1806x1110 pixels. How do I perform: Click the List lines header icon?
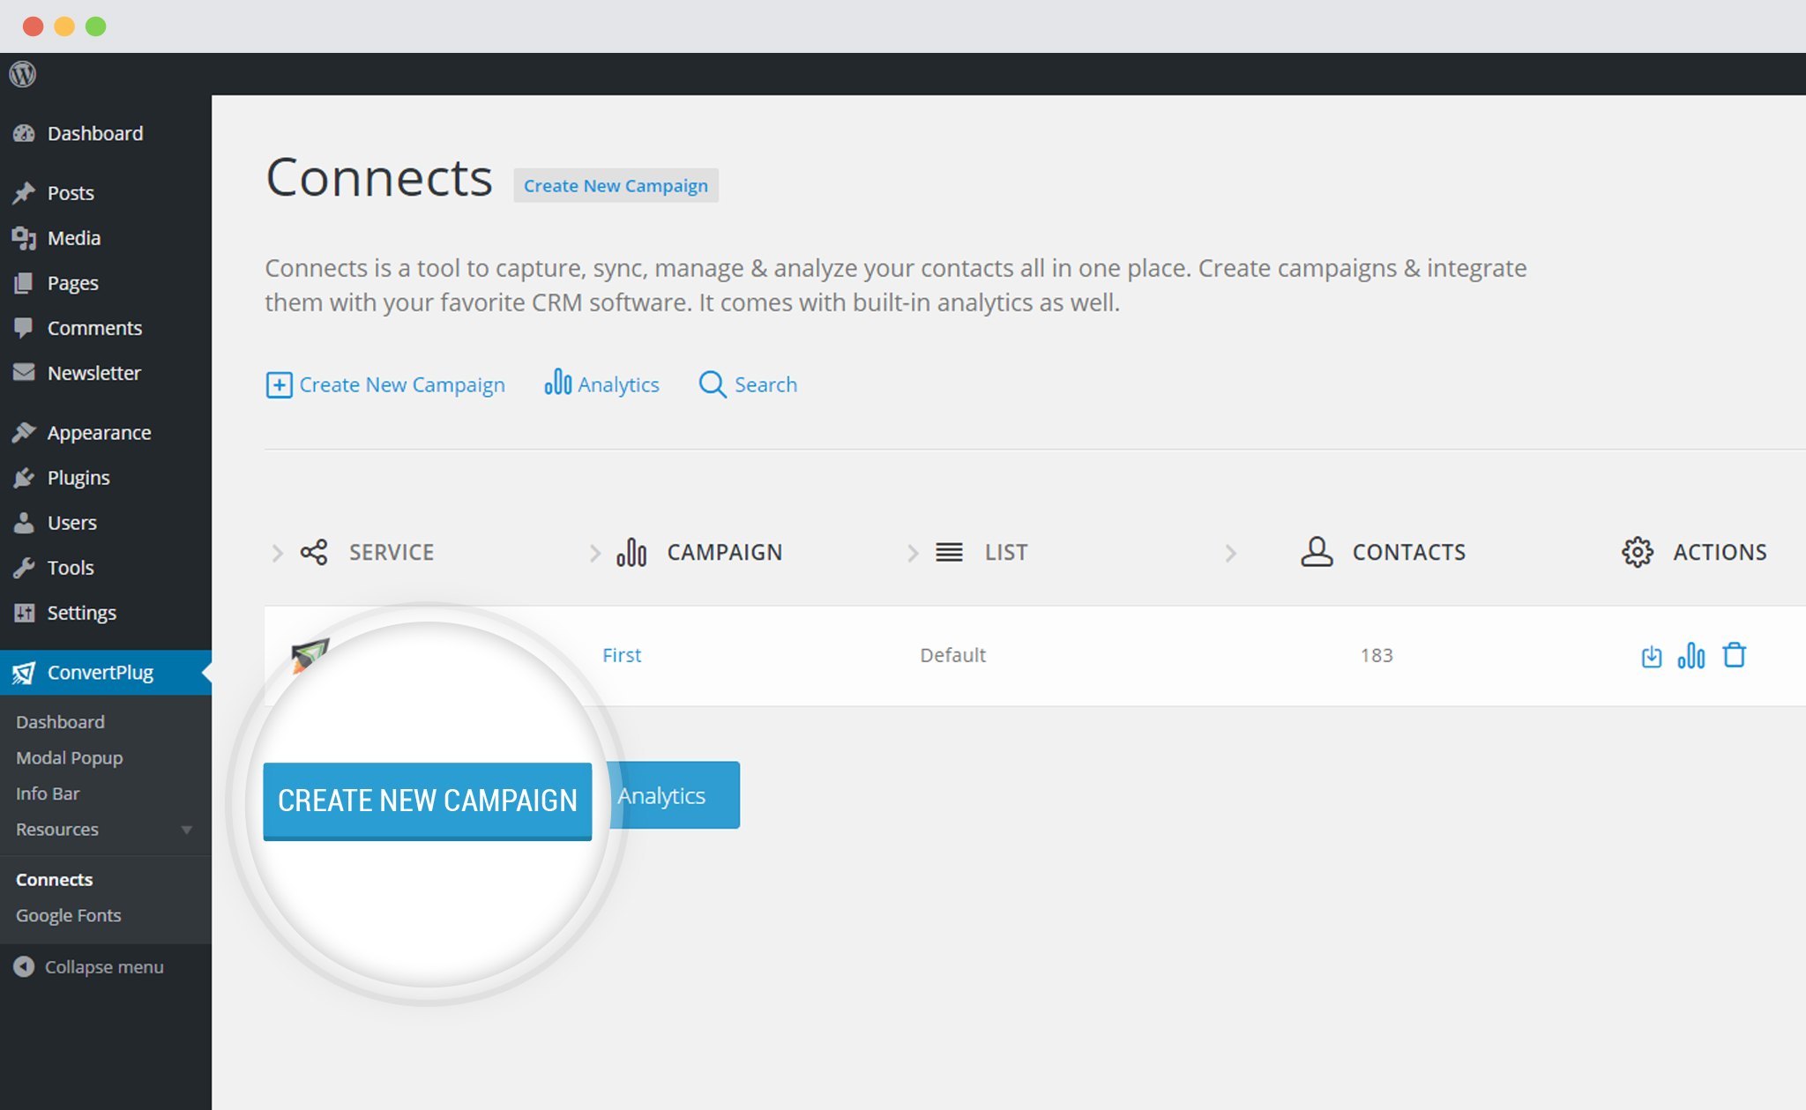948,550
